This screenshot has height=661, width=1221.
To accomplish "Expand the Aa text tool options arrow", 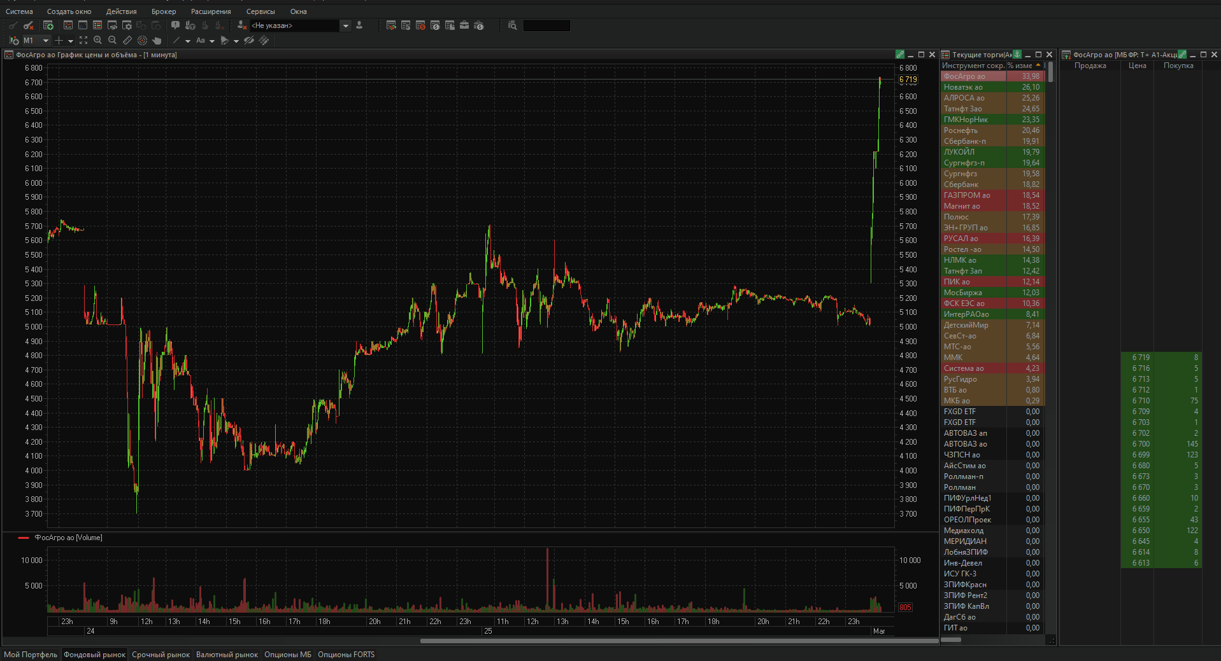I will click(212, 41).
